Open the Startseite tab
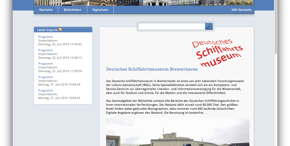 (46, 10)
